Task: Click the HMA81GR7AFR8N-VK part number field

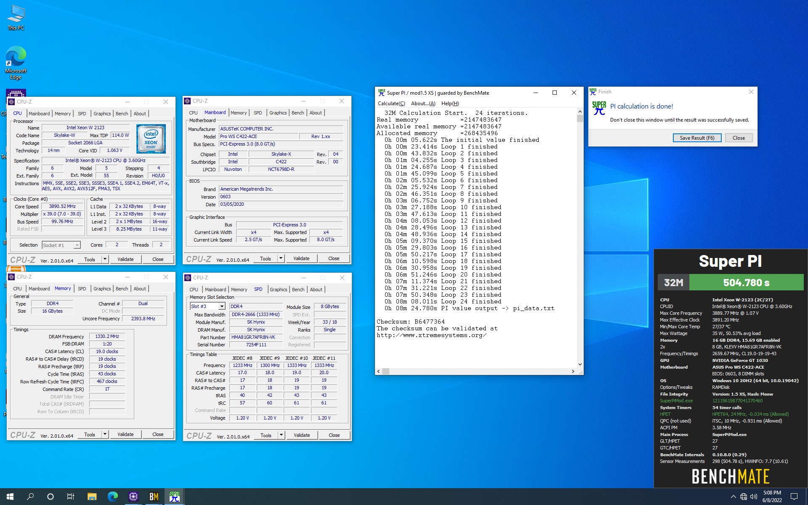Action: [x=256, y=337]
